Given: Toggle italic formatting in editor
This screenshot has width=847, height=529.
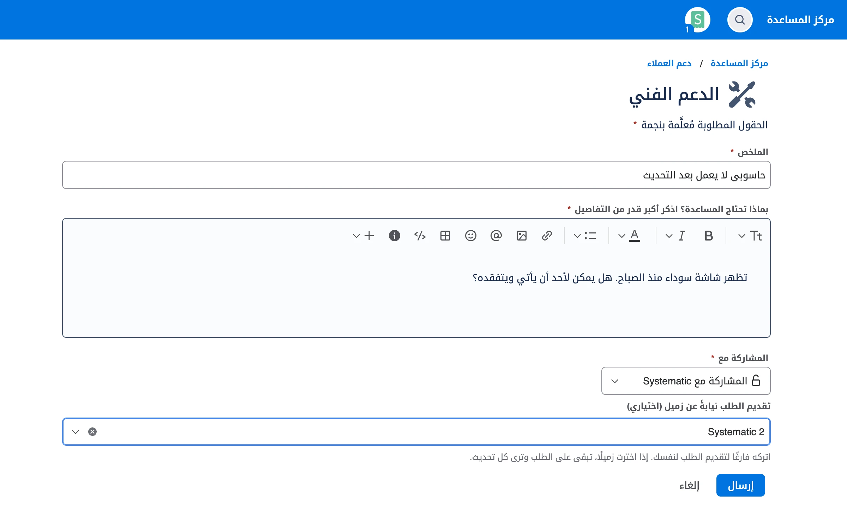Looking at the screenshot, I should 681,236.
